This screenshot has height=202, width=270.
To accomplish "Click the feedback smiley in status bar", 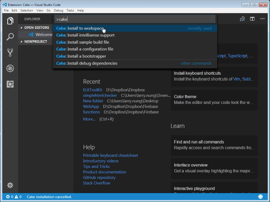I will click(260, 196).
